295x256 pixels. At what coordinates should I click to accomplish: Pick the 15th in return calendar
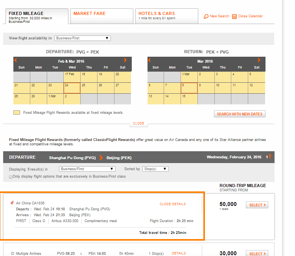pyautogui.click(x=189, y=99)
